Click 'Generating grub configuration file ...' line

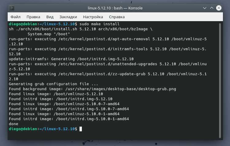click(53, 84)
